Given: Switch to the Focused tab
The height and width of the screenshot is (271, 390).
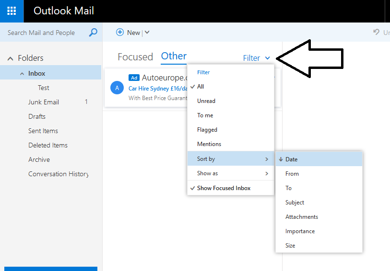Looking at the screenshot, I should point(135,57).
